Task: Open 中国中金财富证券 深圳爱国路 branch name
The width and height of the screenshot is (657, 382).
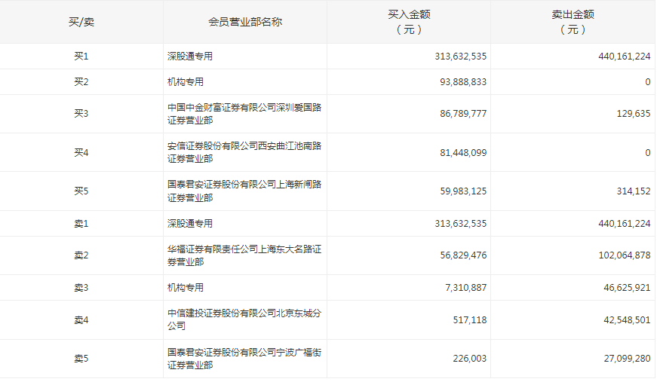Action: click(x=244, y=114)
